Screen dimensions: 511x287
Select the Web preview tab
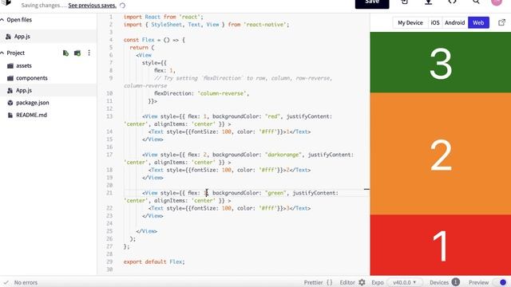(x=478, y=23)
